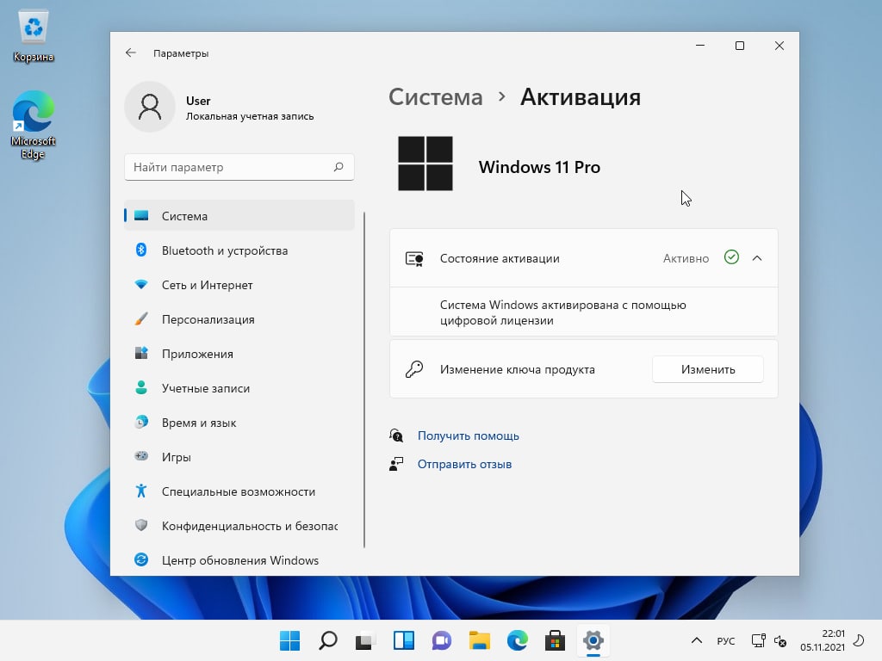Open Bluetooth и устройства settings

[239, 250]
